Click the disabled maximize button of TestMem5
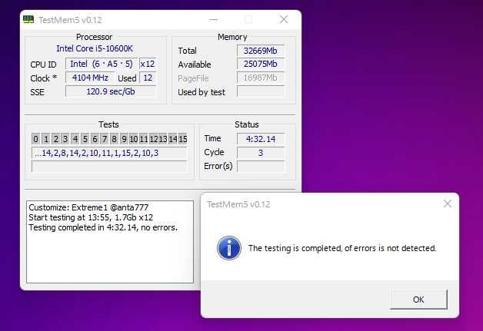Image resolution: width=483 pixels, height=331 pixels. pos(248,20)
